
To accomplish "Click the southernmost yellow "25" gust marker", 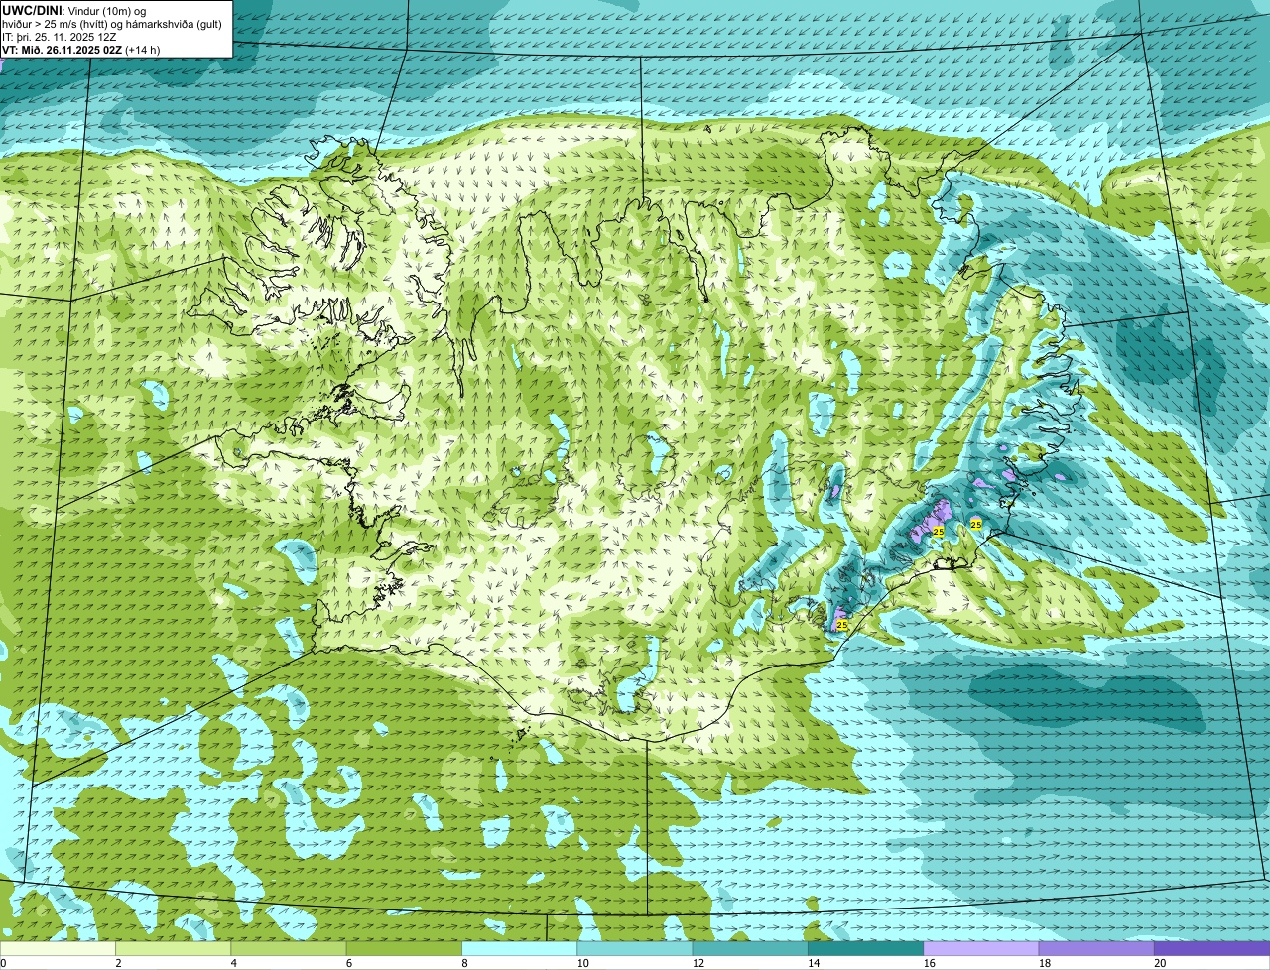I will pos(842,625).
